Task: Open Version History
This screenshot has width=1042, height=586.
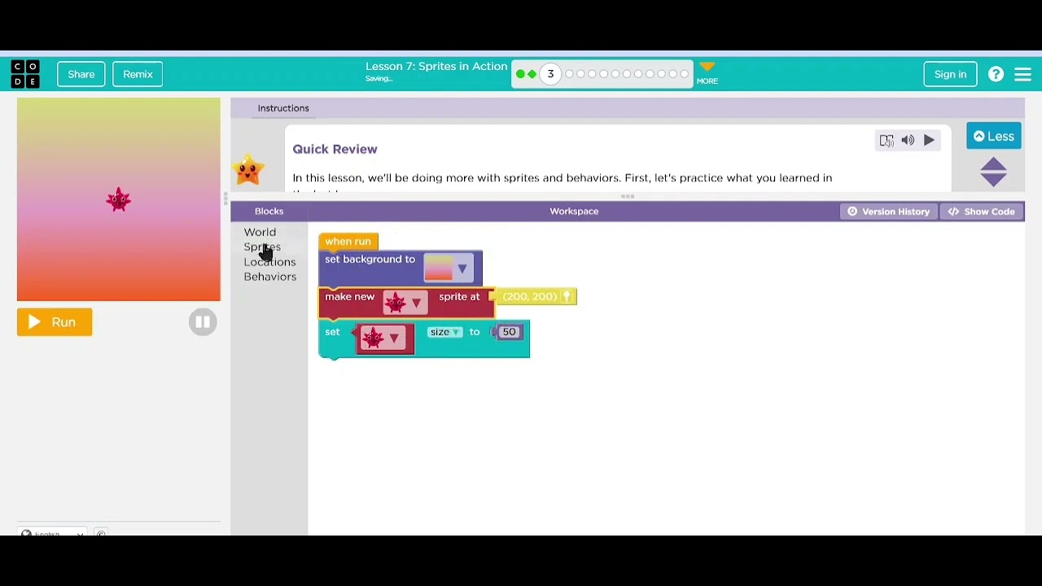Action: [888, 212]
